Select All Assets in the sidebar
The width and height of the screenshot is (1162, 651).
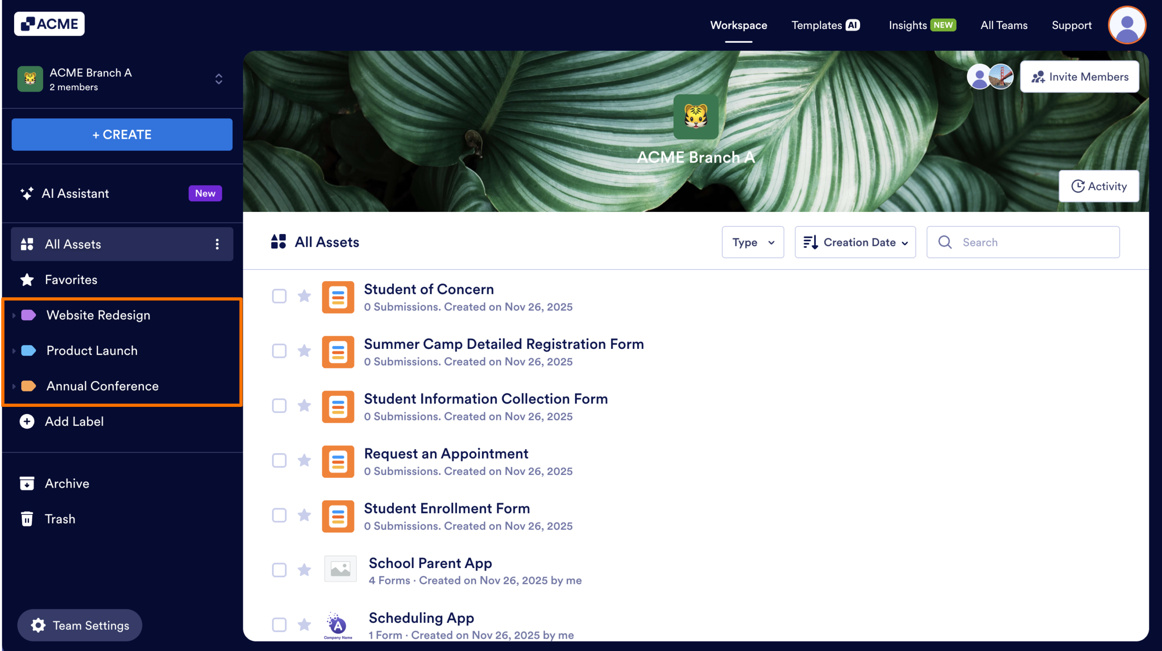tap(73, 244)
